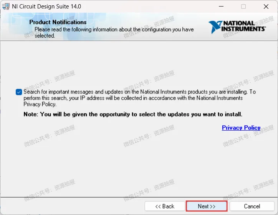Click the NI Circuit Design Suite installer icon
This screenshot has width=278, height=215.
6,7
